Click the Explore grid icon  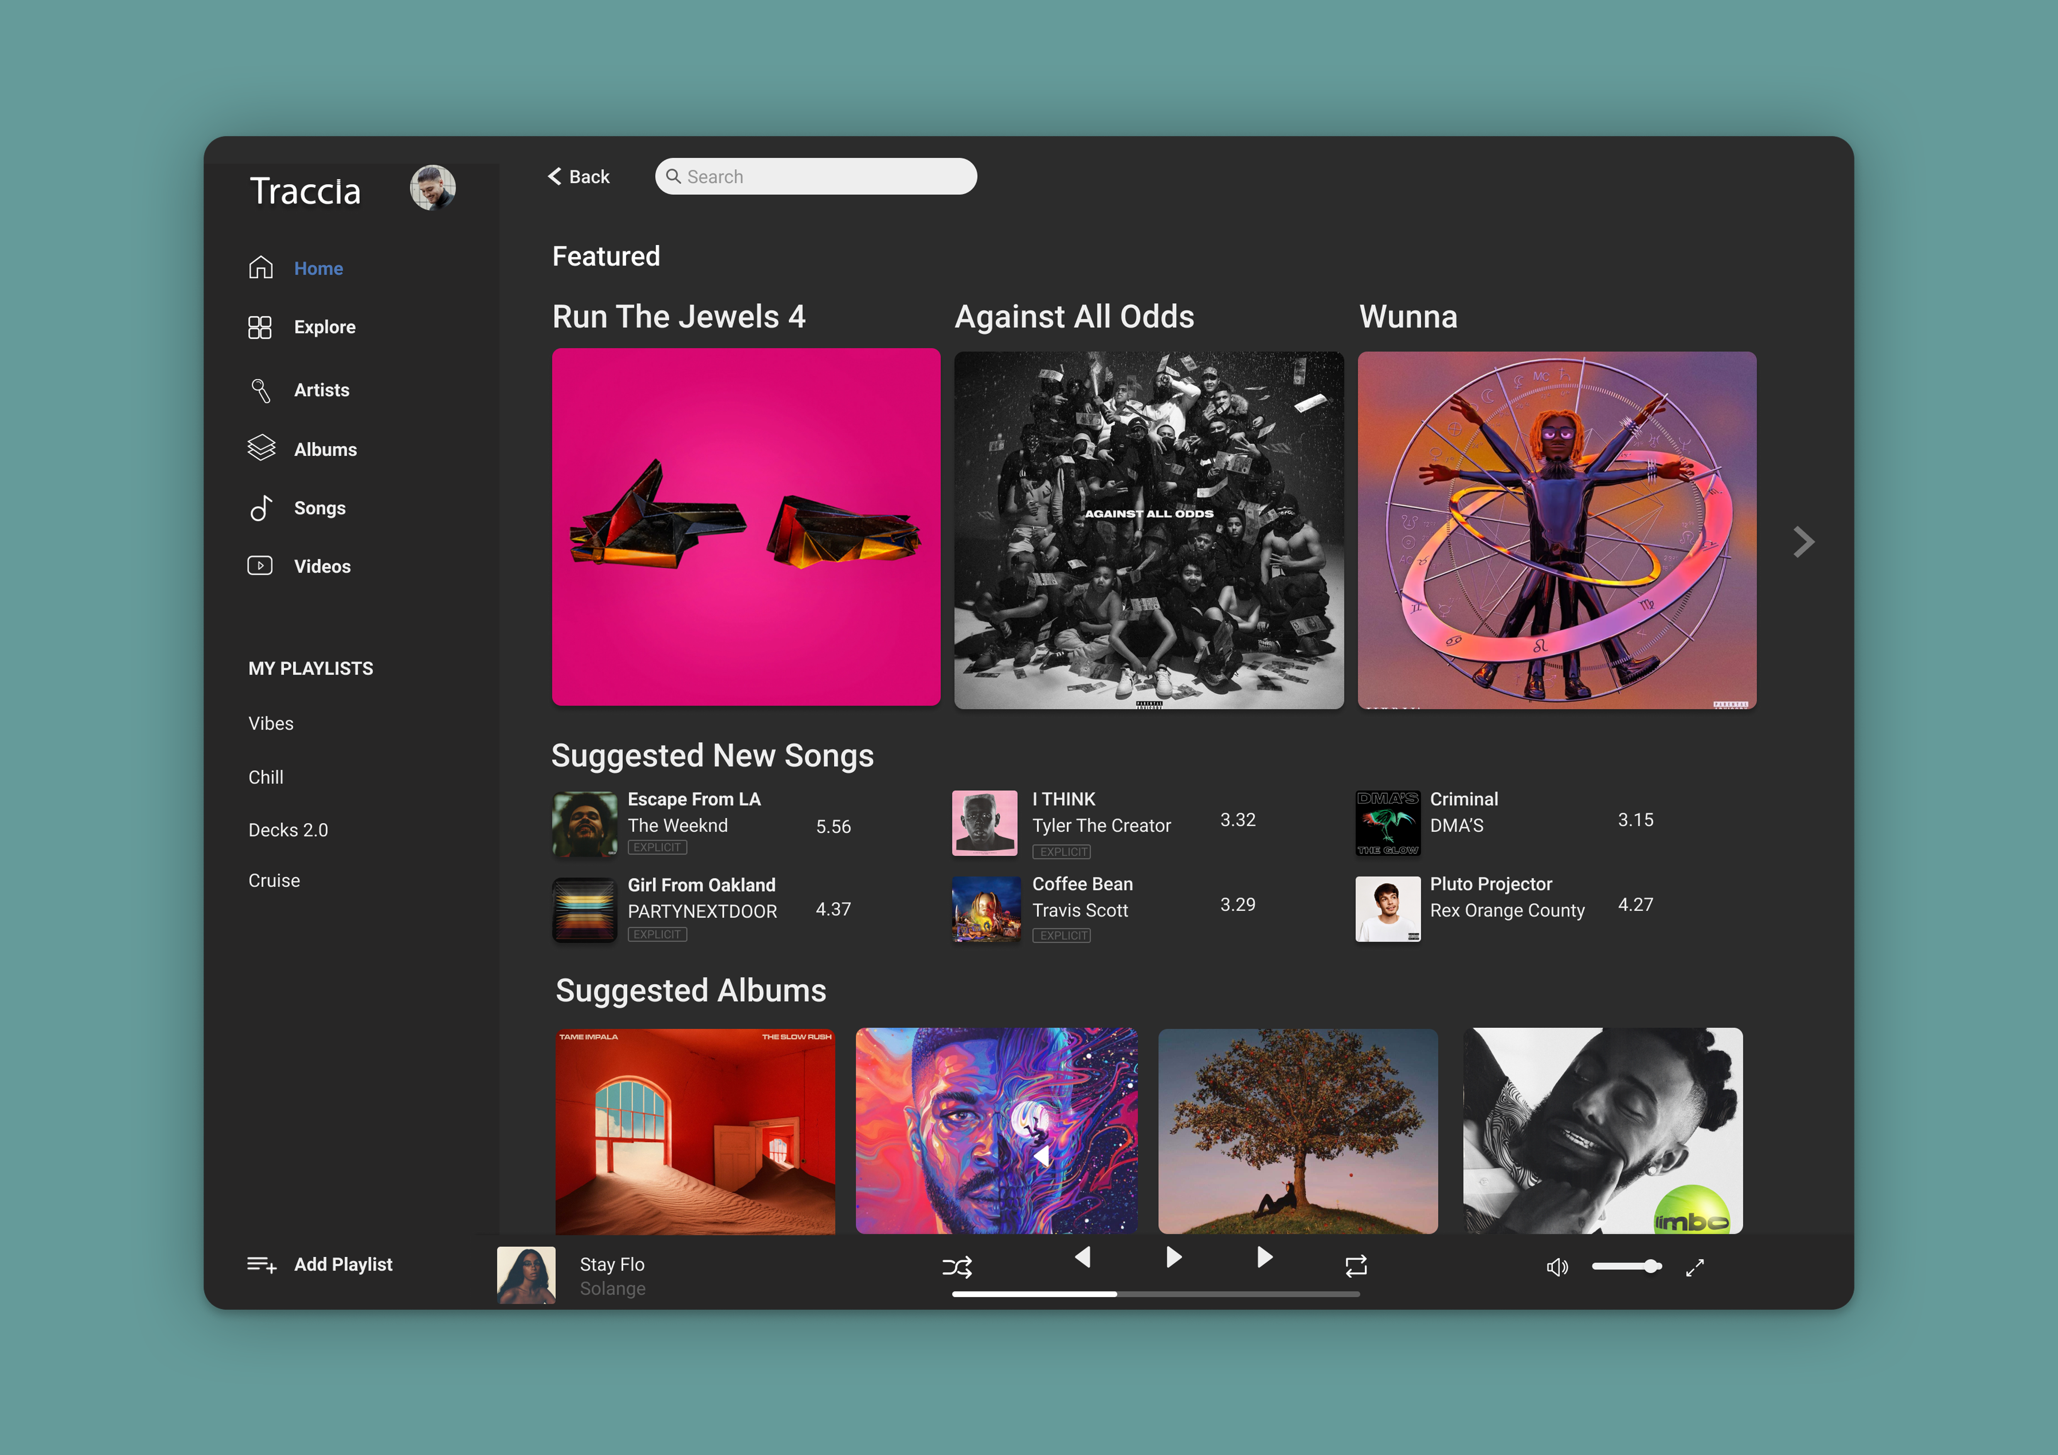pyautogui.click(x=260, y=327)
